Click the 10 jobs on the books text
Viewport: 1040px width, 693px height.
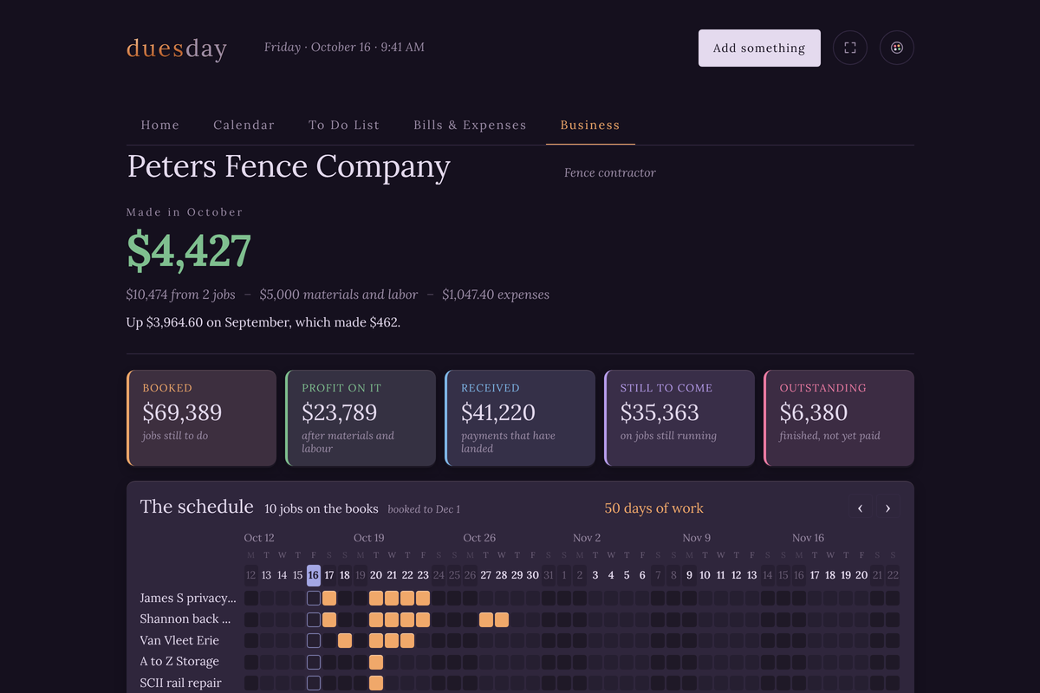click(322, 509)
